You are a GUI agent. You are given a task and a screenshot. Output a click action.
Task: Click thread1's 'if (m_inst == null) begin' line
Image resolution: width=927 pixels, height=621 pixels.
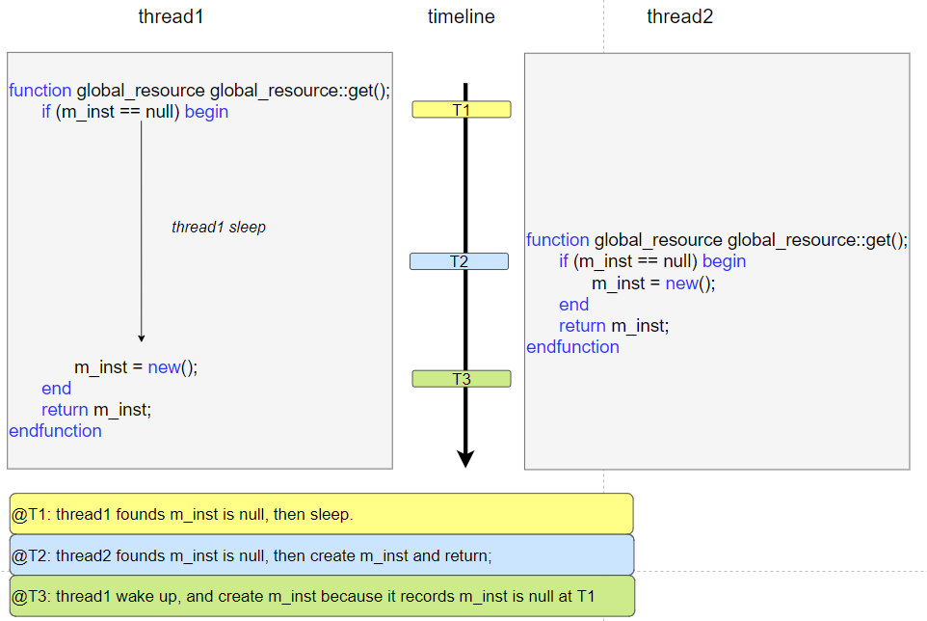coord(135,112)
